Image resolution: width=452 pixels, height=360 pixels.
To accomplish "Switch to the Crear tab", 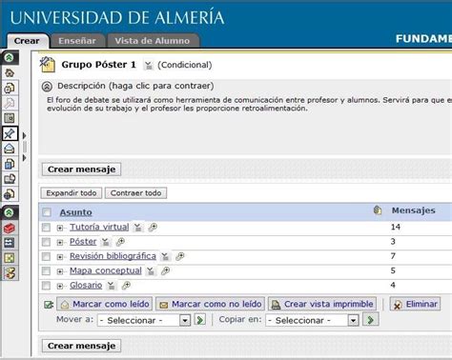I will point(27,41).
